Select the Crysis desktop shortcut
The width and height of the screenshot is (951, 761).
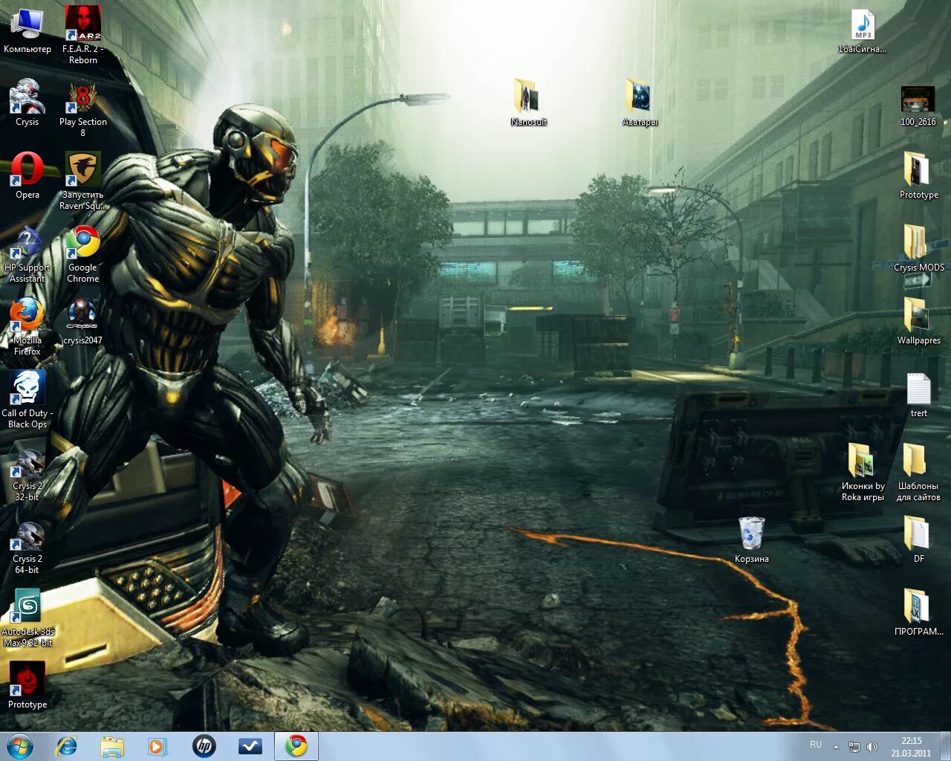coord(27,103)
